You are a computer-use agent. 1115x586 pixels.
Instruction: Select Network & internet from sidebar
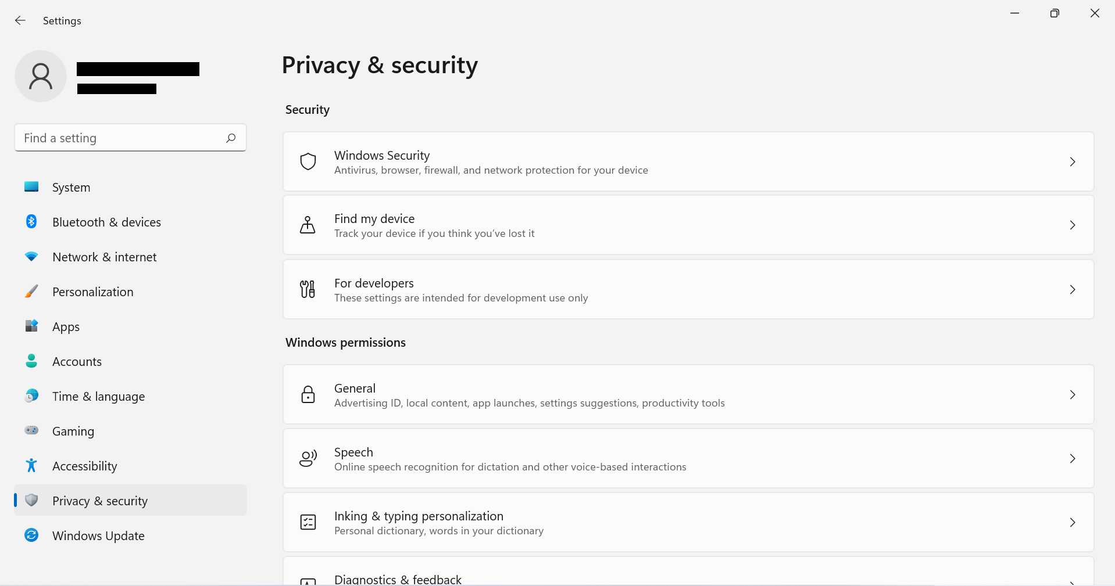tap(104, 257)
